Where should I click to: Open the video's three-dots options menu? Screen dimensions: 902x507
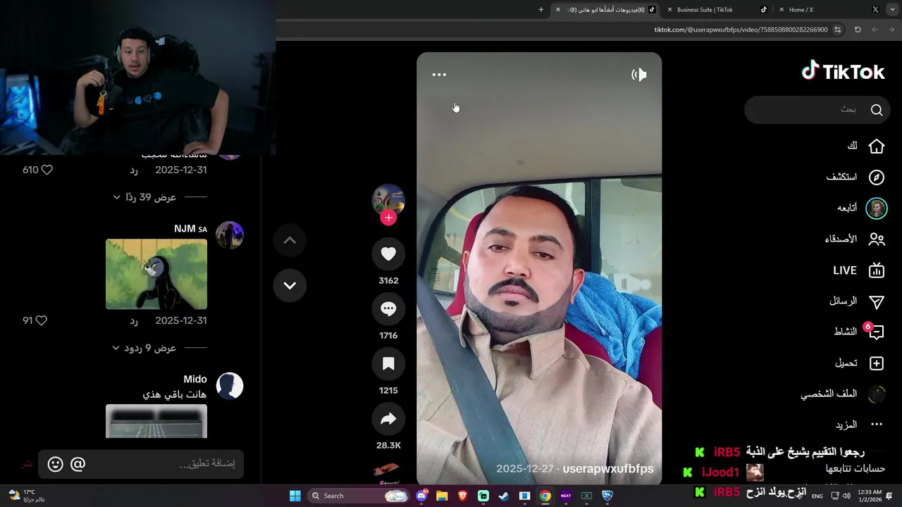[x=439, y=75]
